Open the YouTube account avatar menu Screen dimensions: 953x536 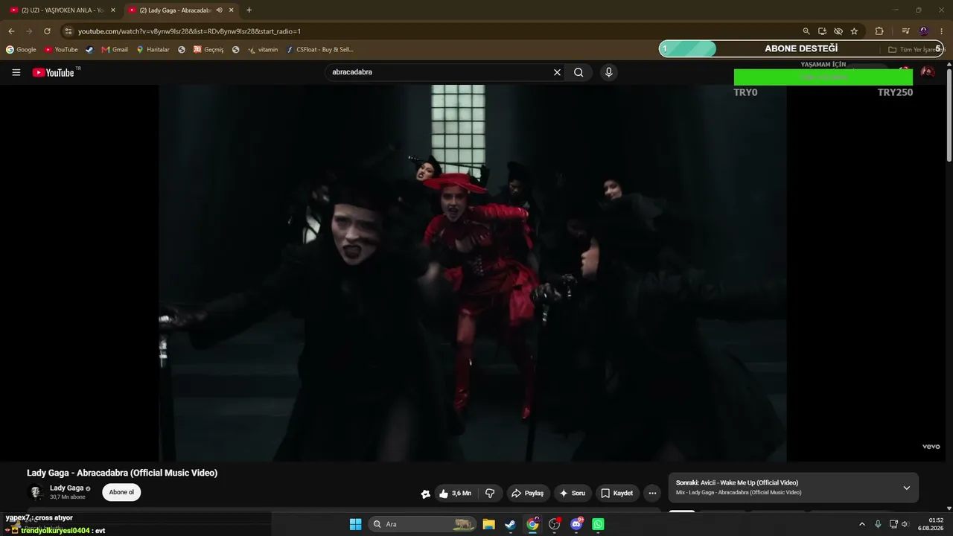[928, 72]
